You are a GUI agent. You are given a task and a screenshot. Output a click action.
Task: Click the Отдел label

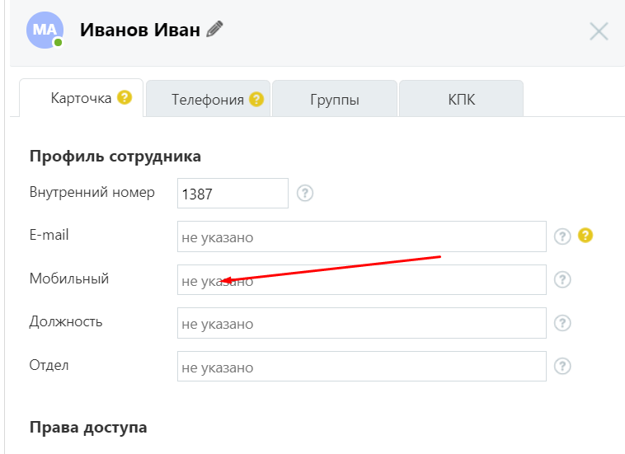point(49,365)
